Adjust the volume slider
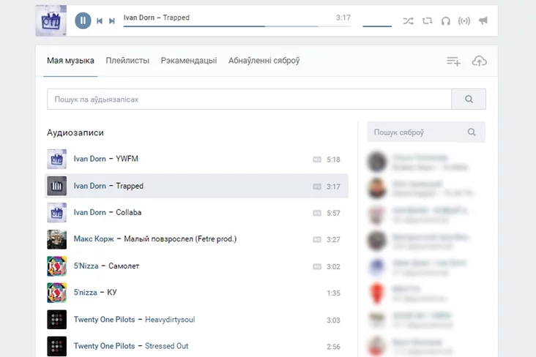The height and width of the screenshot is (357, 536). point(377,26)
